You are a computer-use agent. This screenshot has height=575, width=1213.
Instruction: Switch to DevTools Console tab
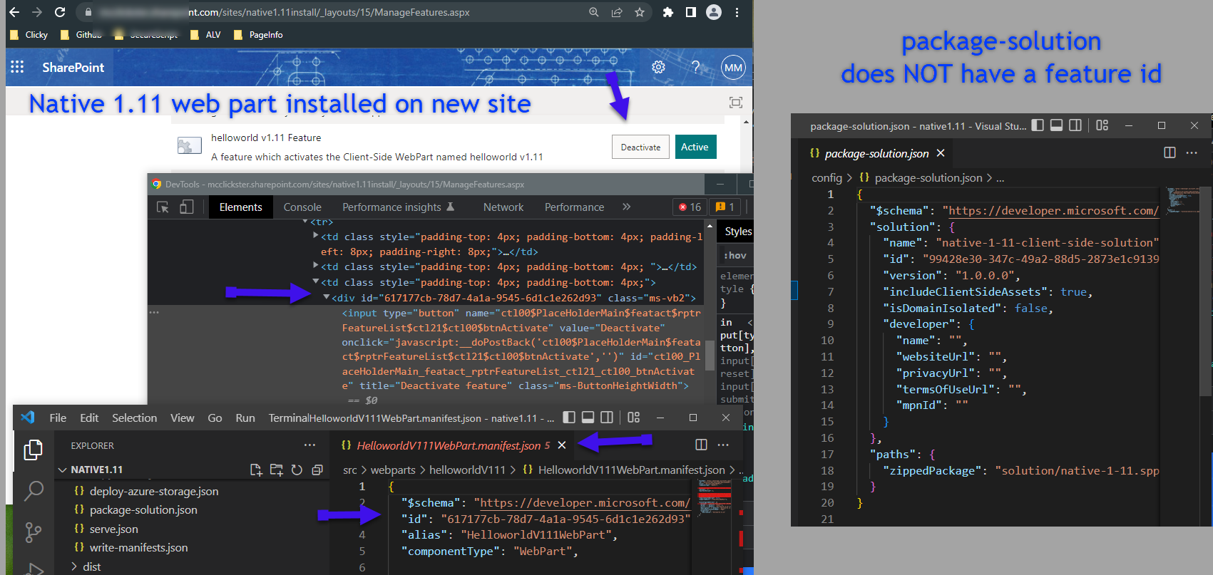point(302,207)
